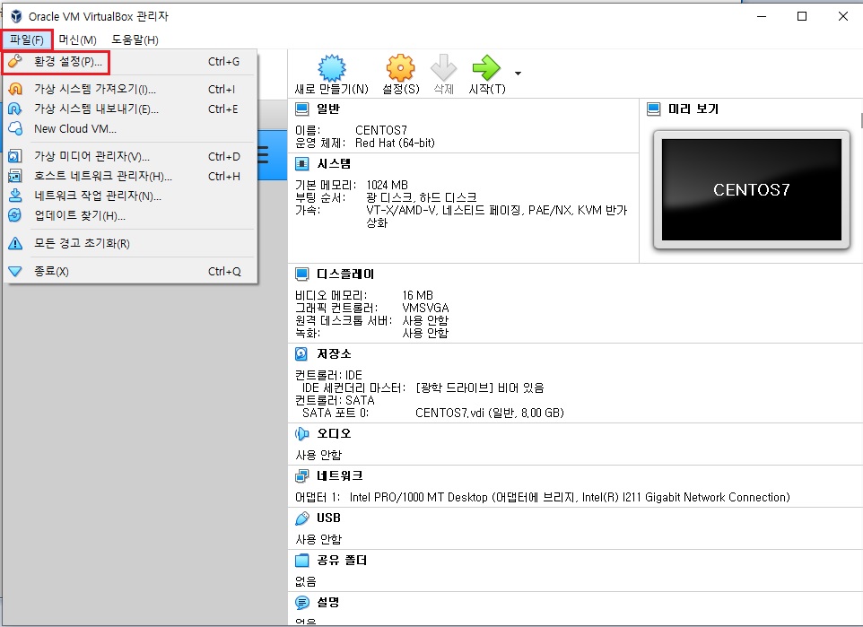
Task: Select New Cloud VM... entry
Action: coord(130,129)
